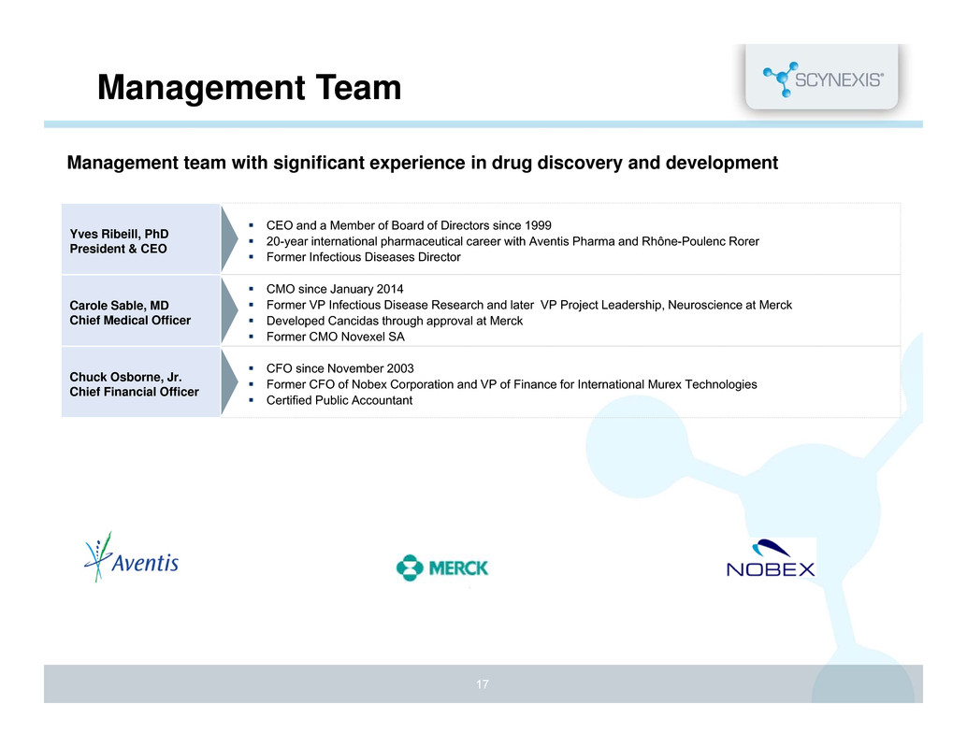The width and height of the screenshot is (967, 747).
Task: Click the "CEO and a Member of Board" bullet
Action: tap(409, 224)
